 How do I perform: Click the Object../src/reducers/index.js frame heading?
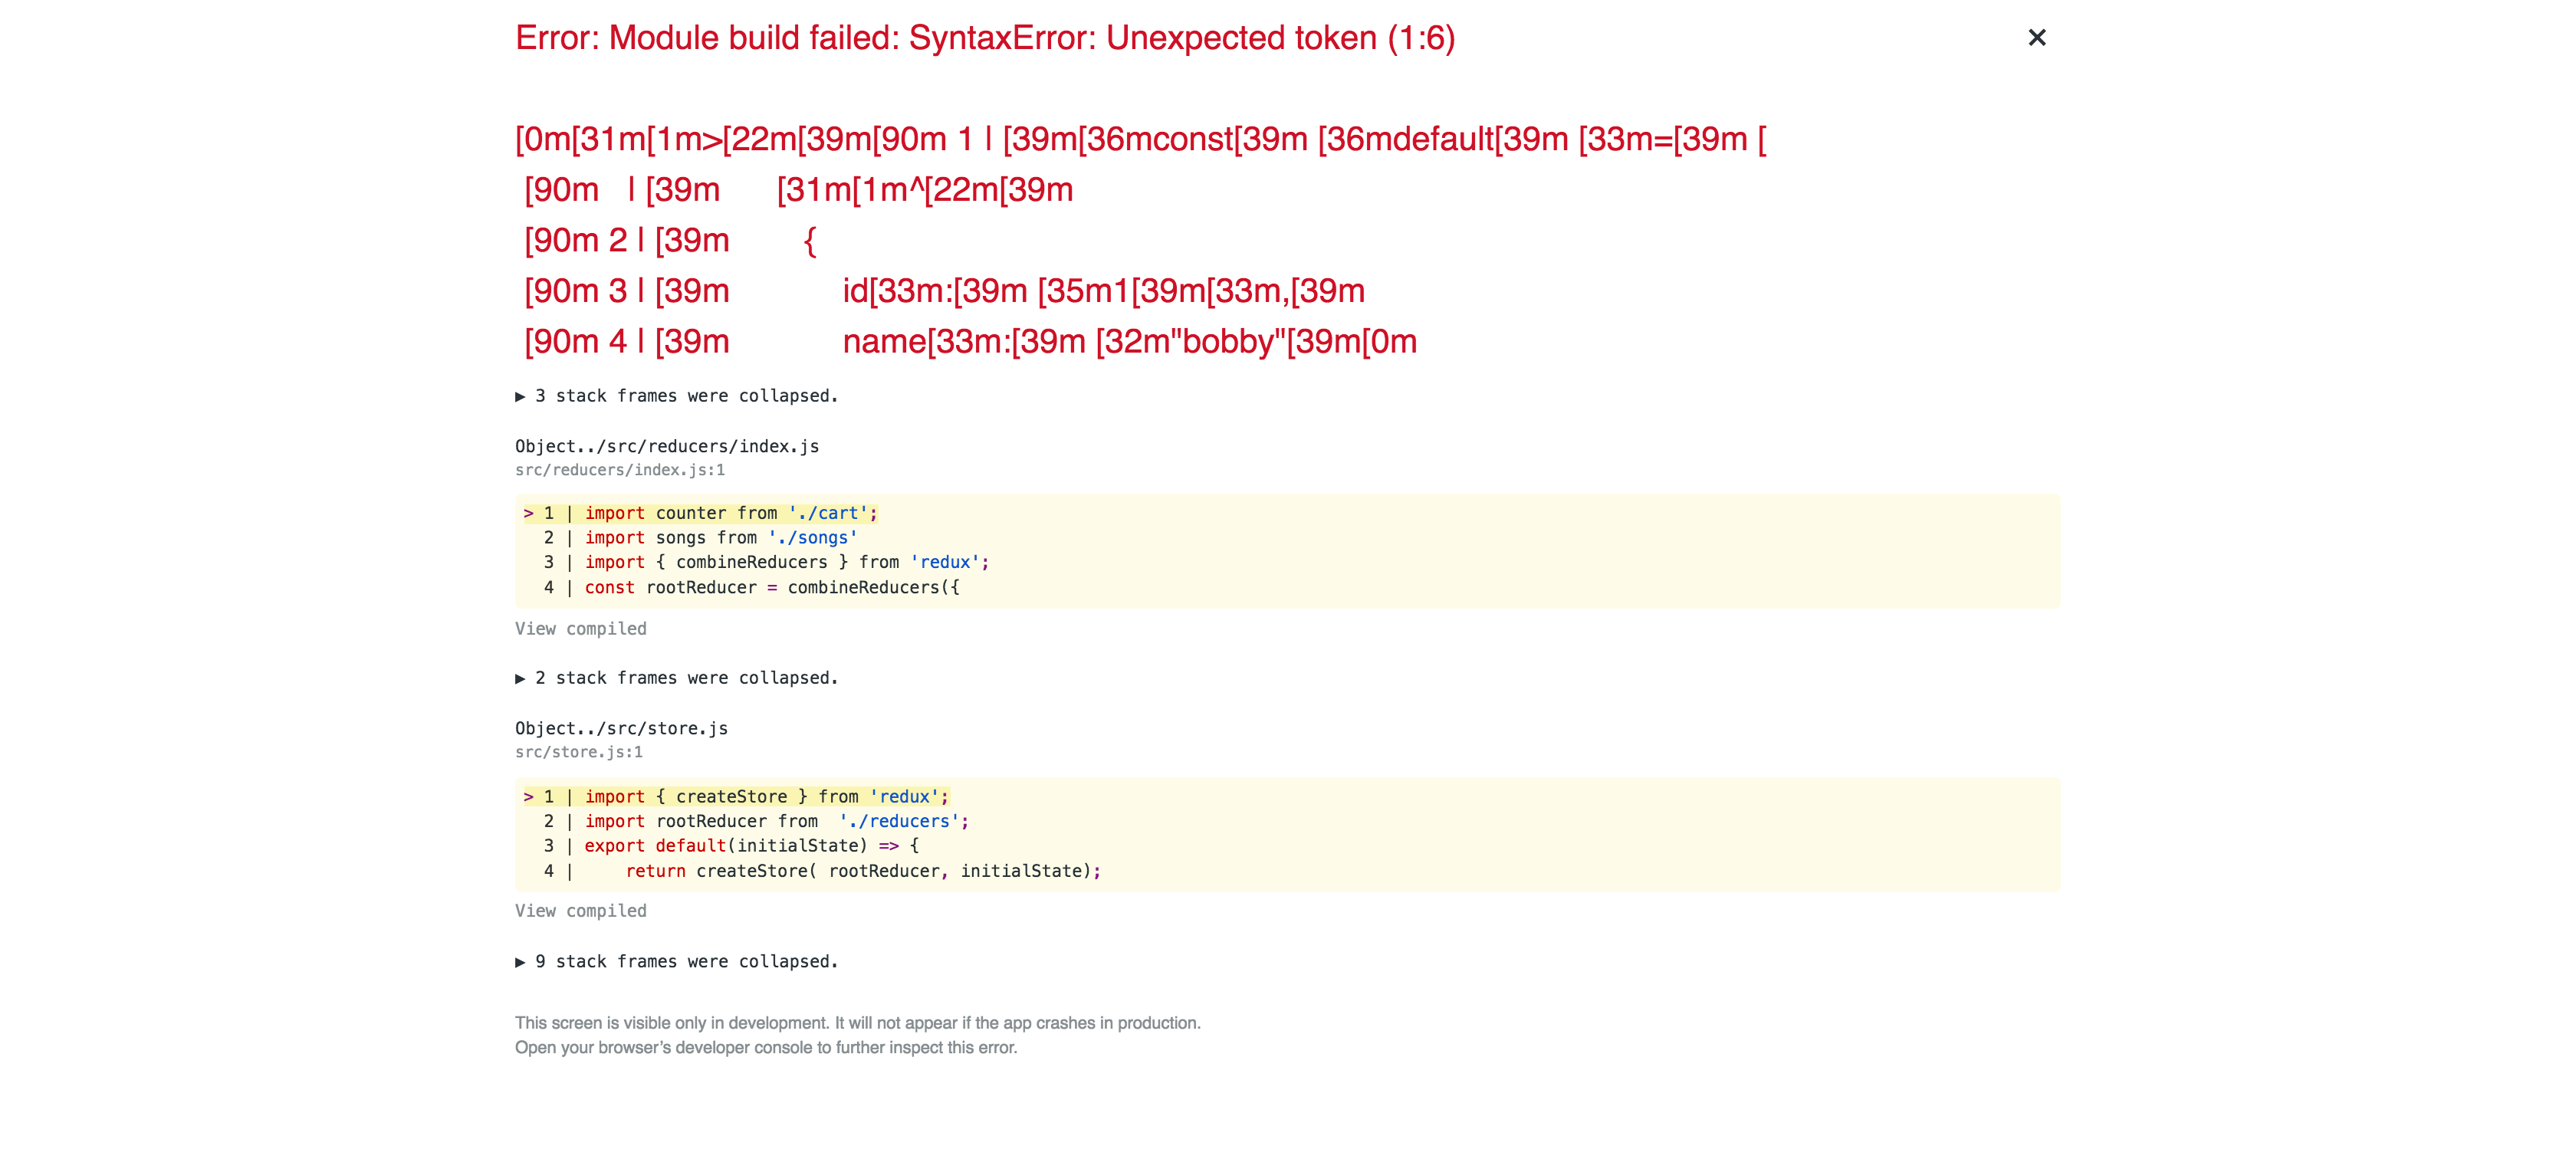[667, 446]
